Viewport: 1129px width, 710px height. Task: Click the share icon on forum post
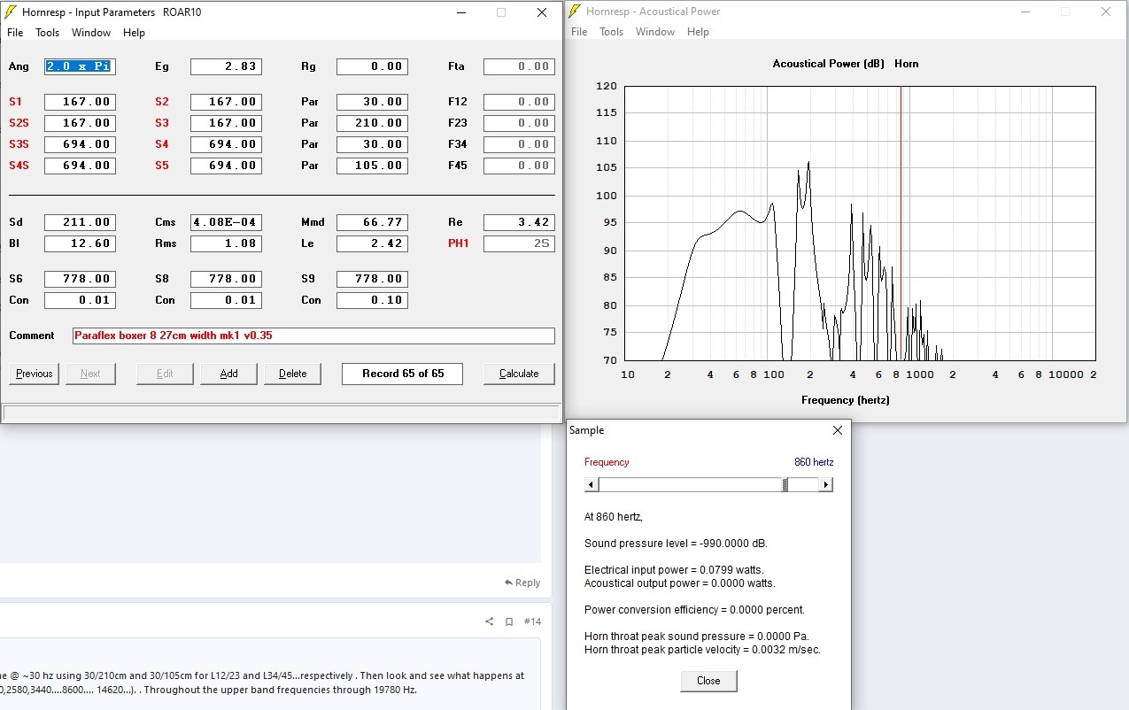coord(490,621)
